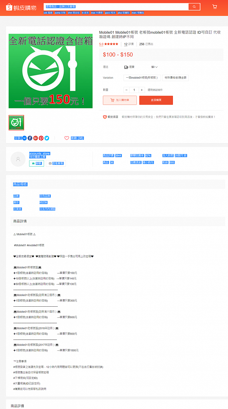Viewport: 228px width, 409px height.
Task: Share via Facebook Messenger icon
Action: (24, 138)
